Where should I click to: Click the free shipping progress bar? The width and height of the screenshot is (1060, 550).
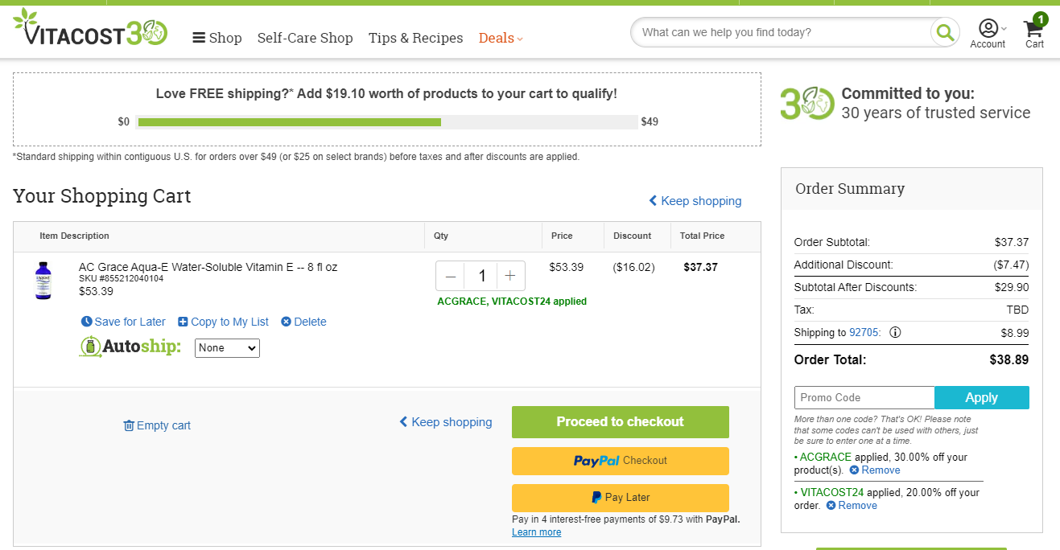387,122
